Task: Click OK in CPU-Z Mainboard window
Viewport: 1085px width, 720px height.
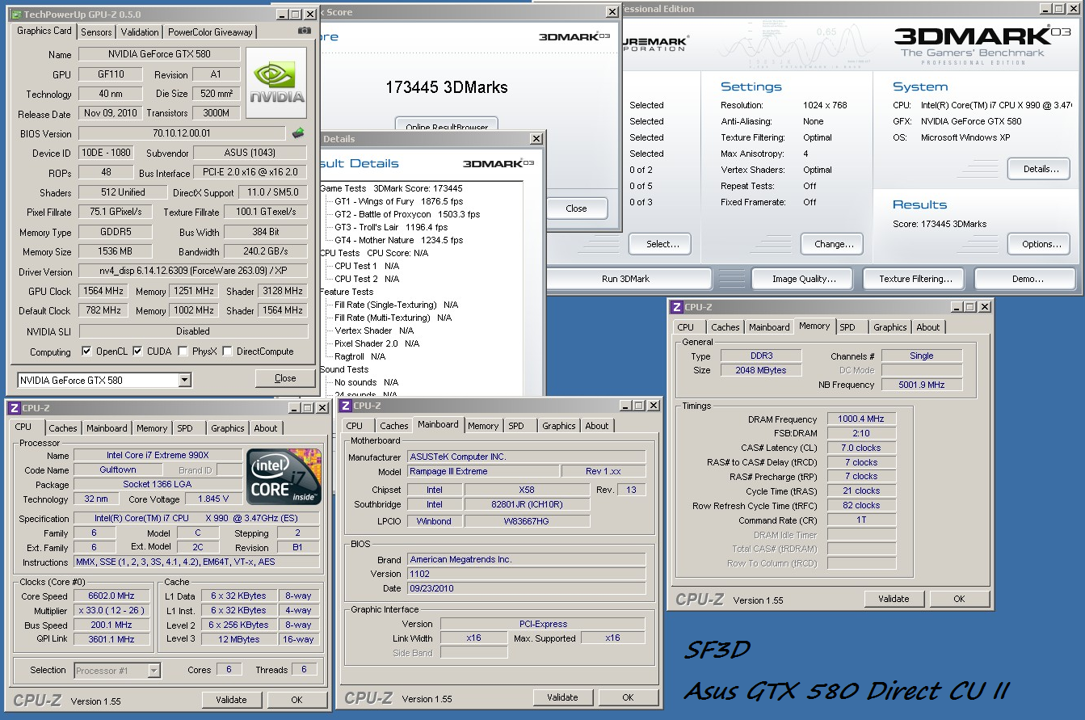Action: pos(628,697)
